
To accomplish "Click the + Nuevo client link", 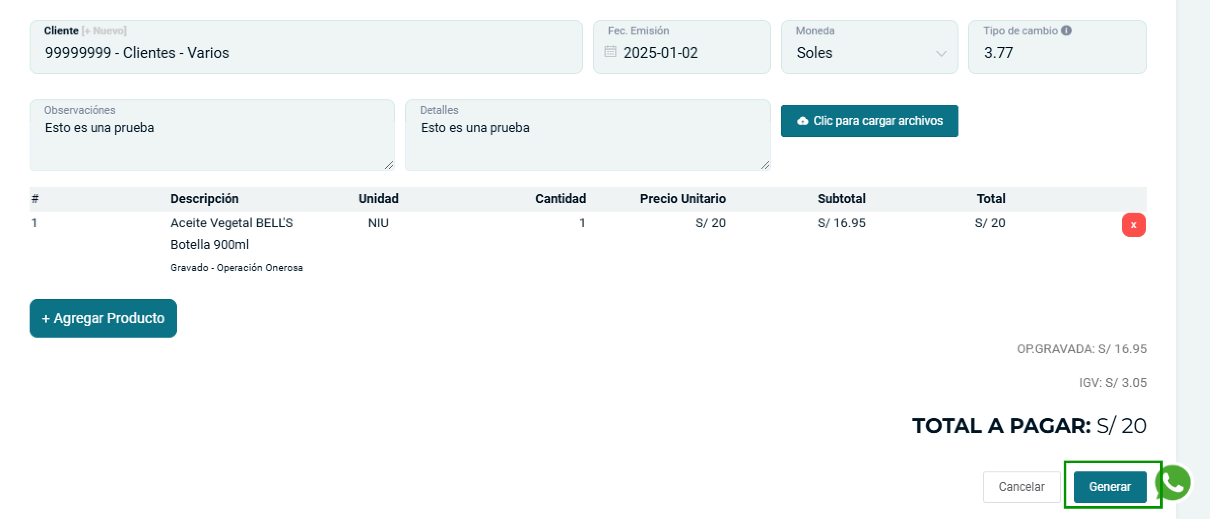I will point(104,31).
